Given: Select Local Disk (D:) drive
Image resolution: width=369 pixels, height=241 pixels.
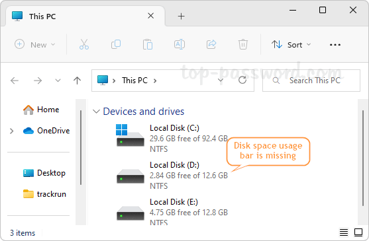Looking at the screenshot, I should tap(172, 176).
